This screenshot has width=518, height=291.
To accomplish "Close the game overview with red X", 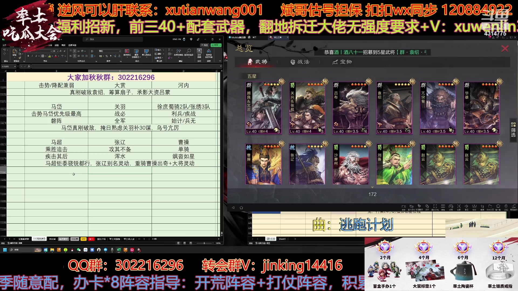I will (505, 48).
